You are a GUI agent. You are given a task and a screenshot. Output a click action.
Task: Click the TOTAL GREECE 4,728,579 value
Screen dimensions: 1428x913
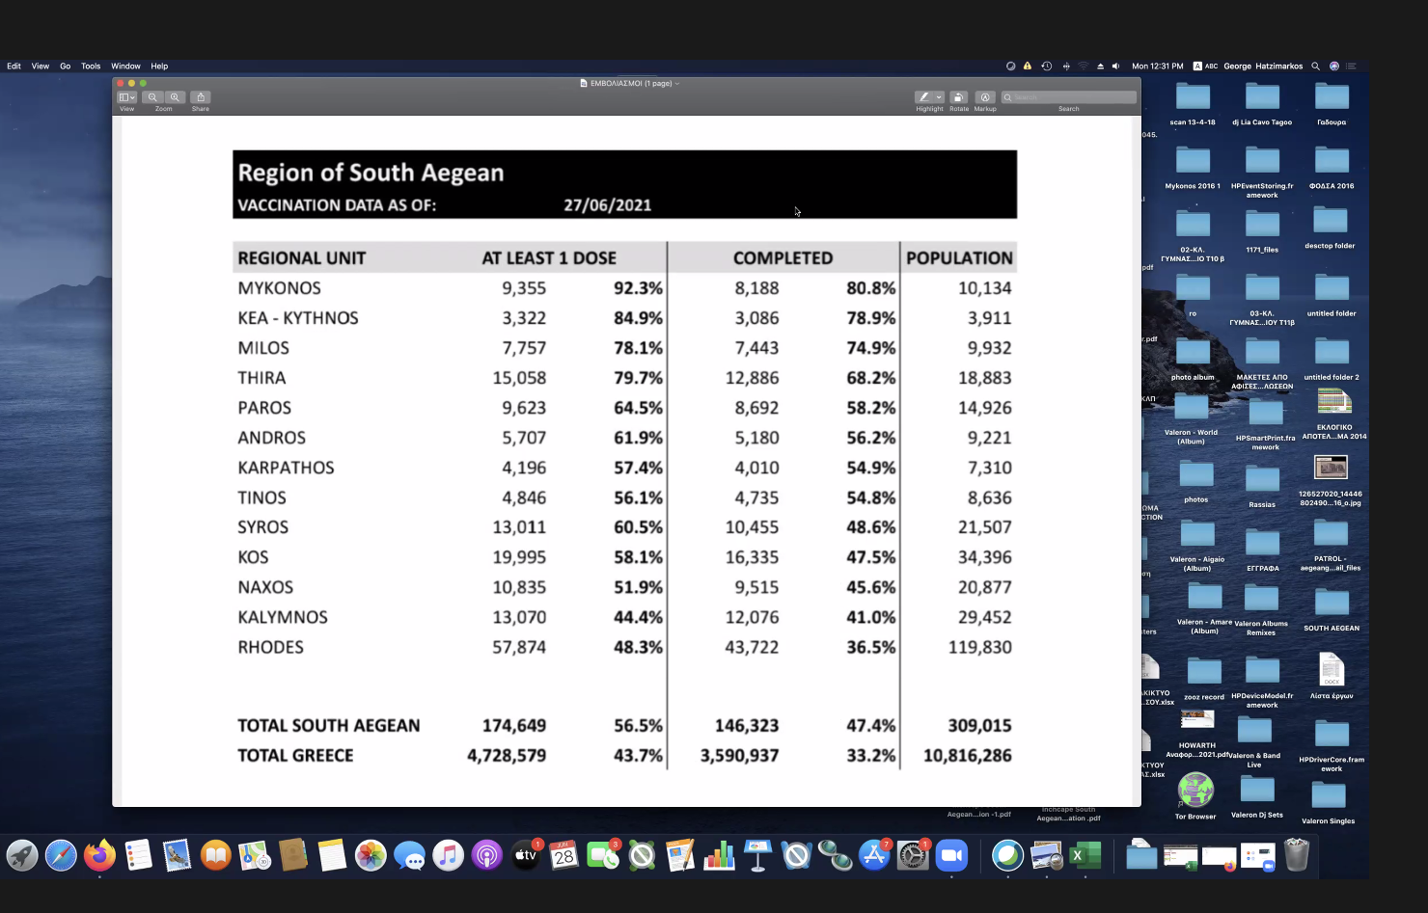point(507,756)
